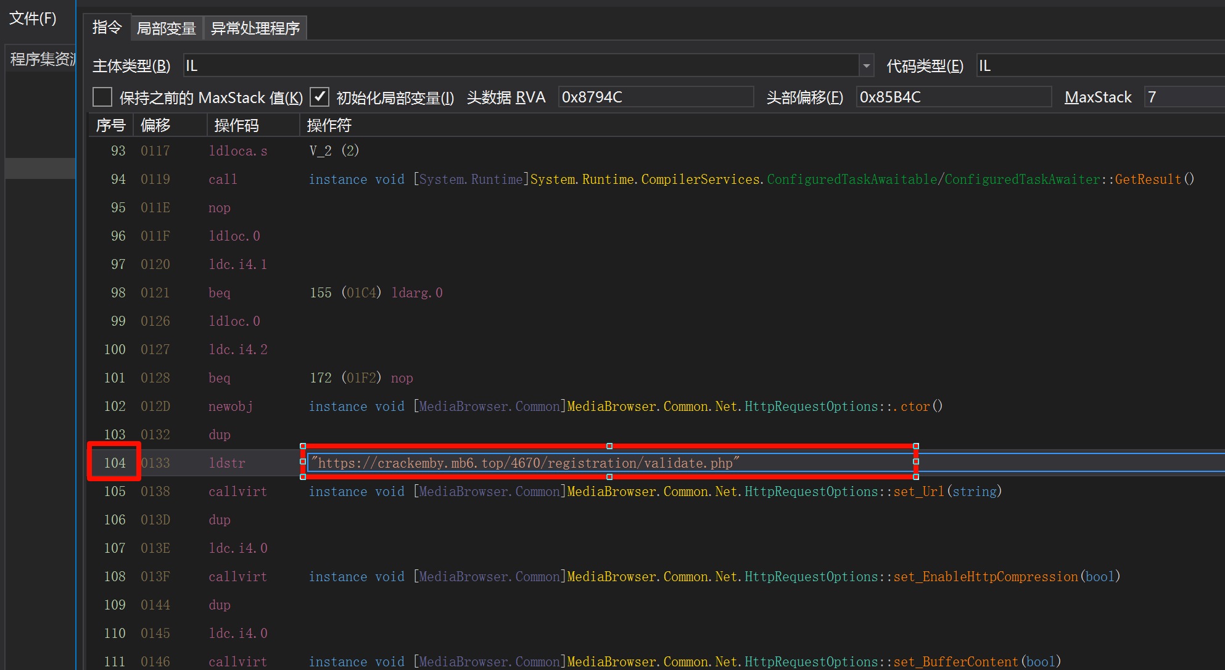The image size is (1225, 670).
Task: Click the crackemby validate.php URL operand
Action: click(525, 463)
